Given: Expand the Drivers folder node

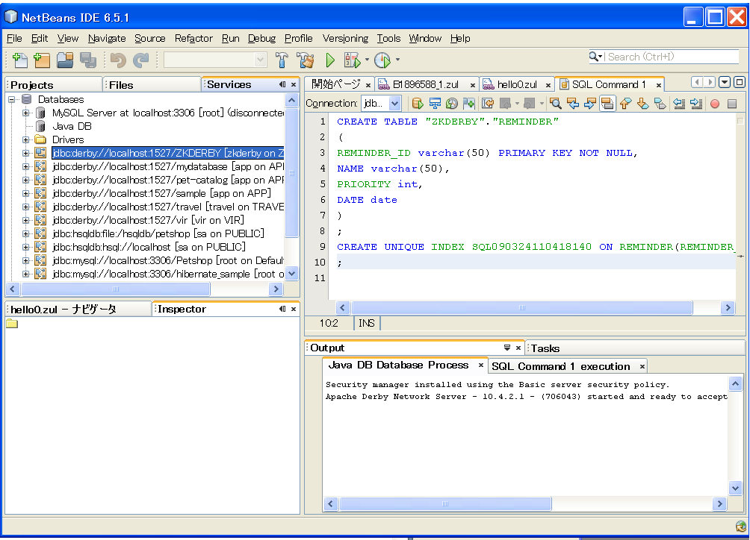Looking at the screenshot, I should (x=26, y=139).
